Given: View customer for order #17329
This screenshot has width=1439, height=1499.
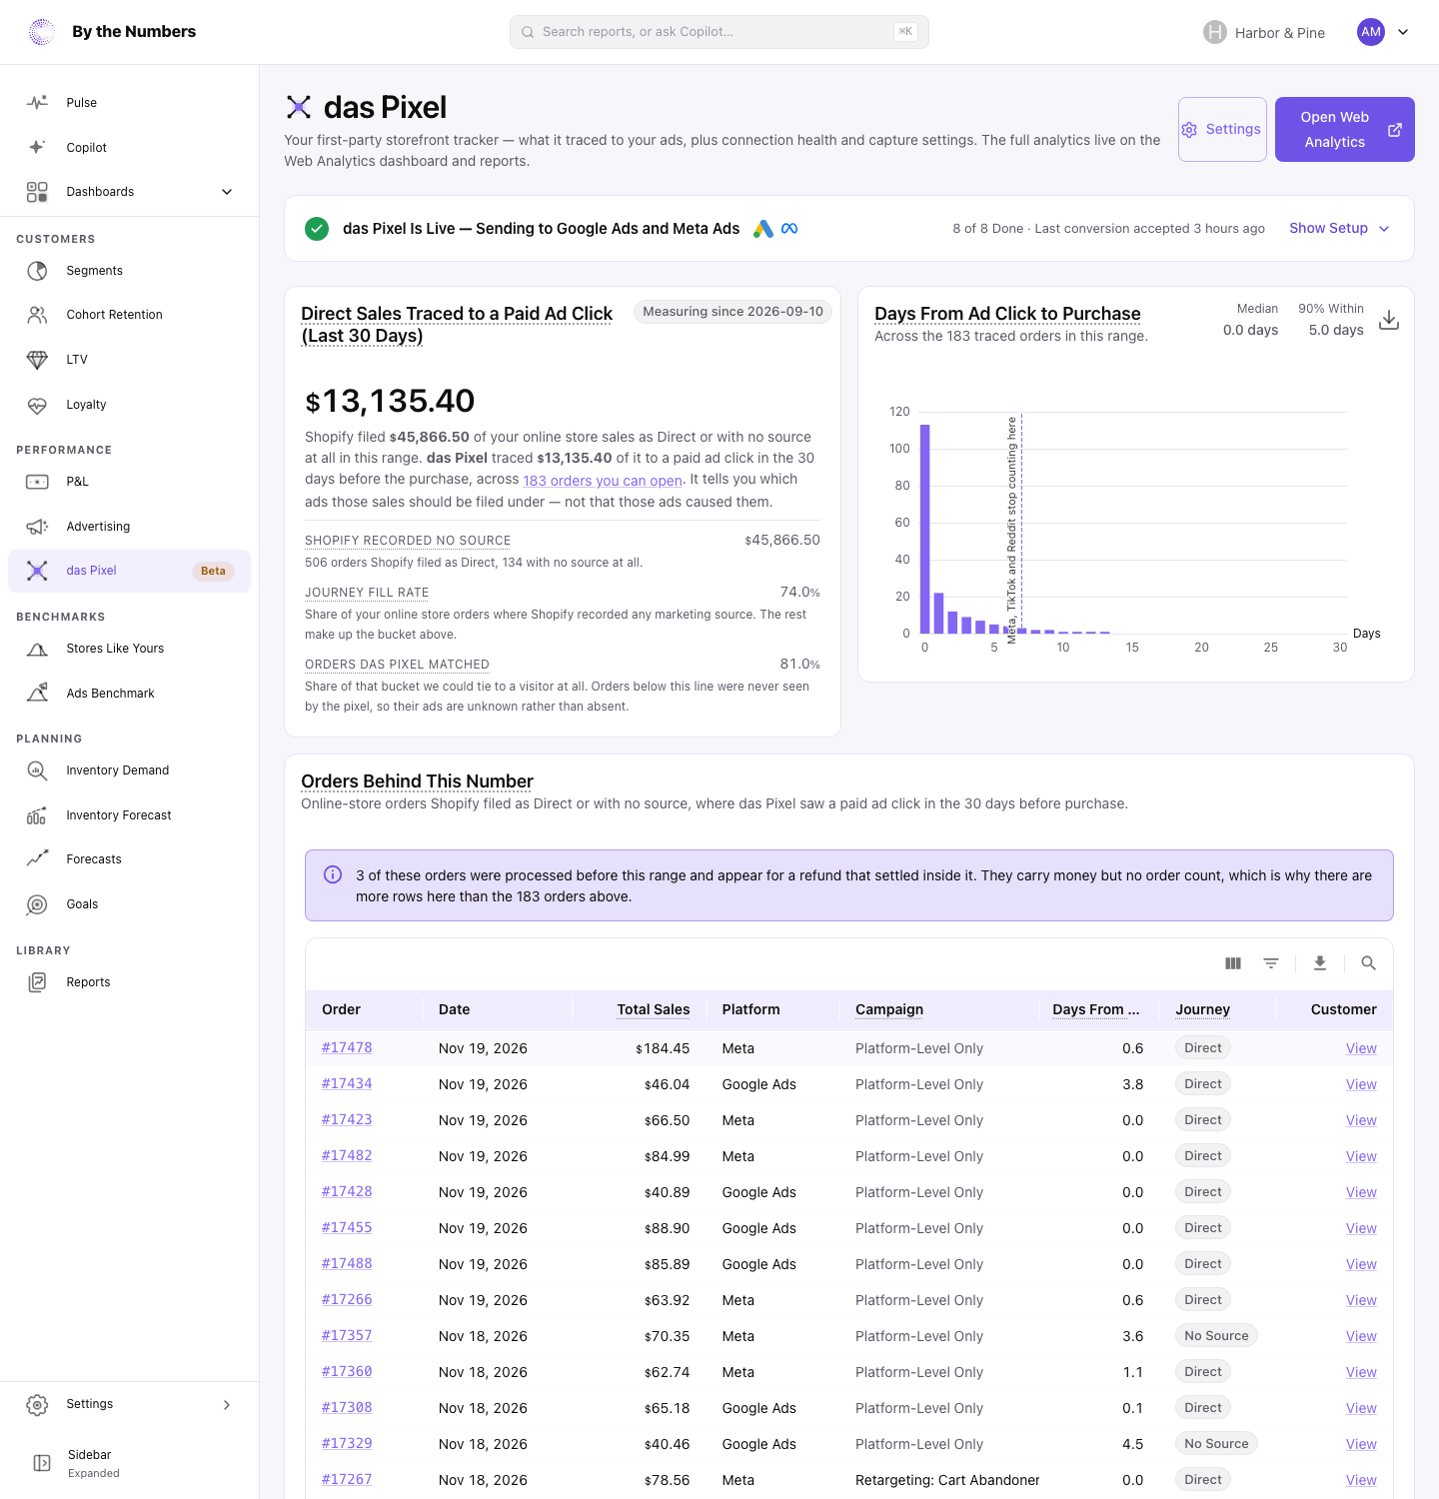Looking at the screenshot, I should click(1361, 1444).
